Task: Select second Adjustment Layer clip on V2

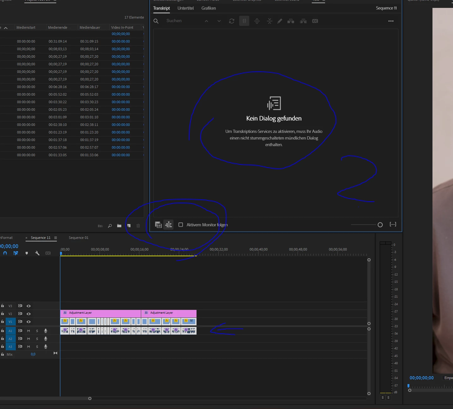Action: (x=169, y=313)
